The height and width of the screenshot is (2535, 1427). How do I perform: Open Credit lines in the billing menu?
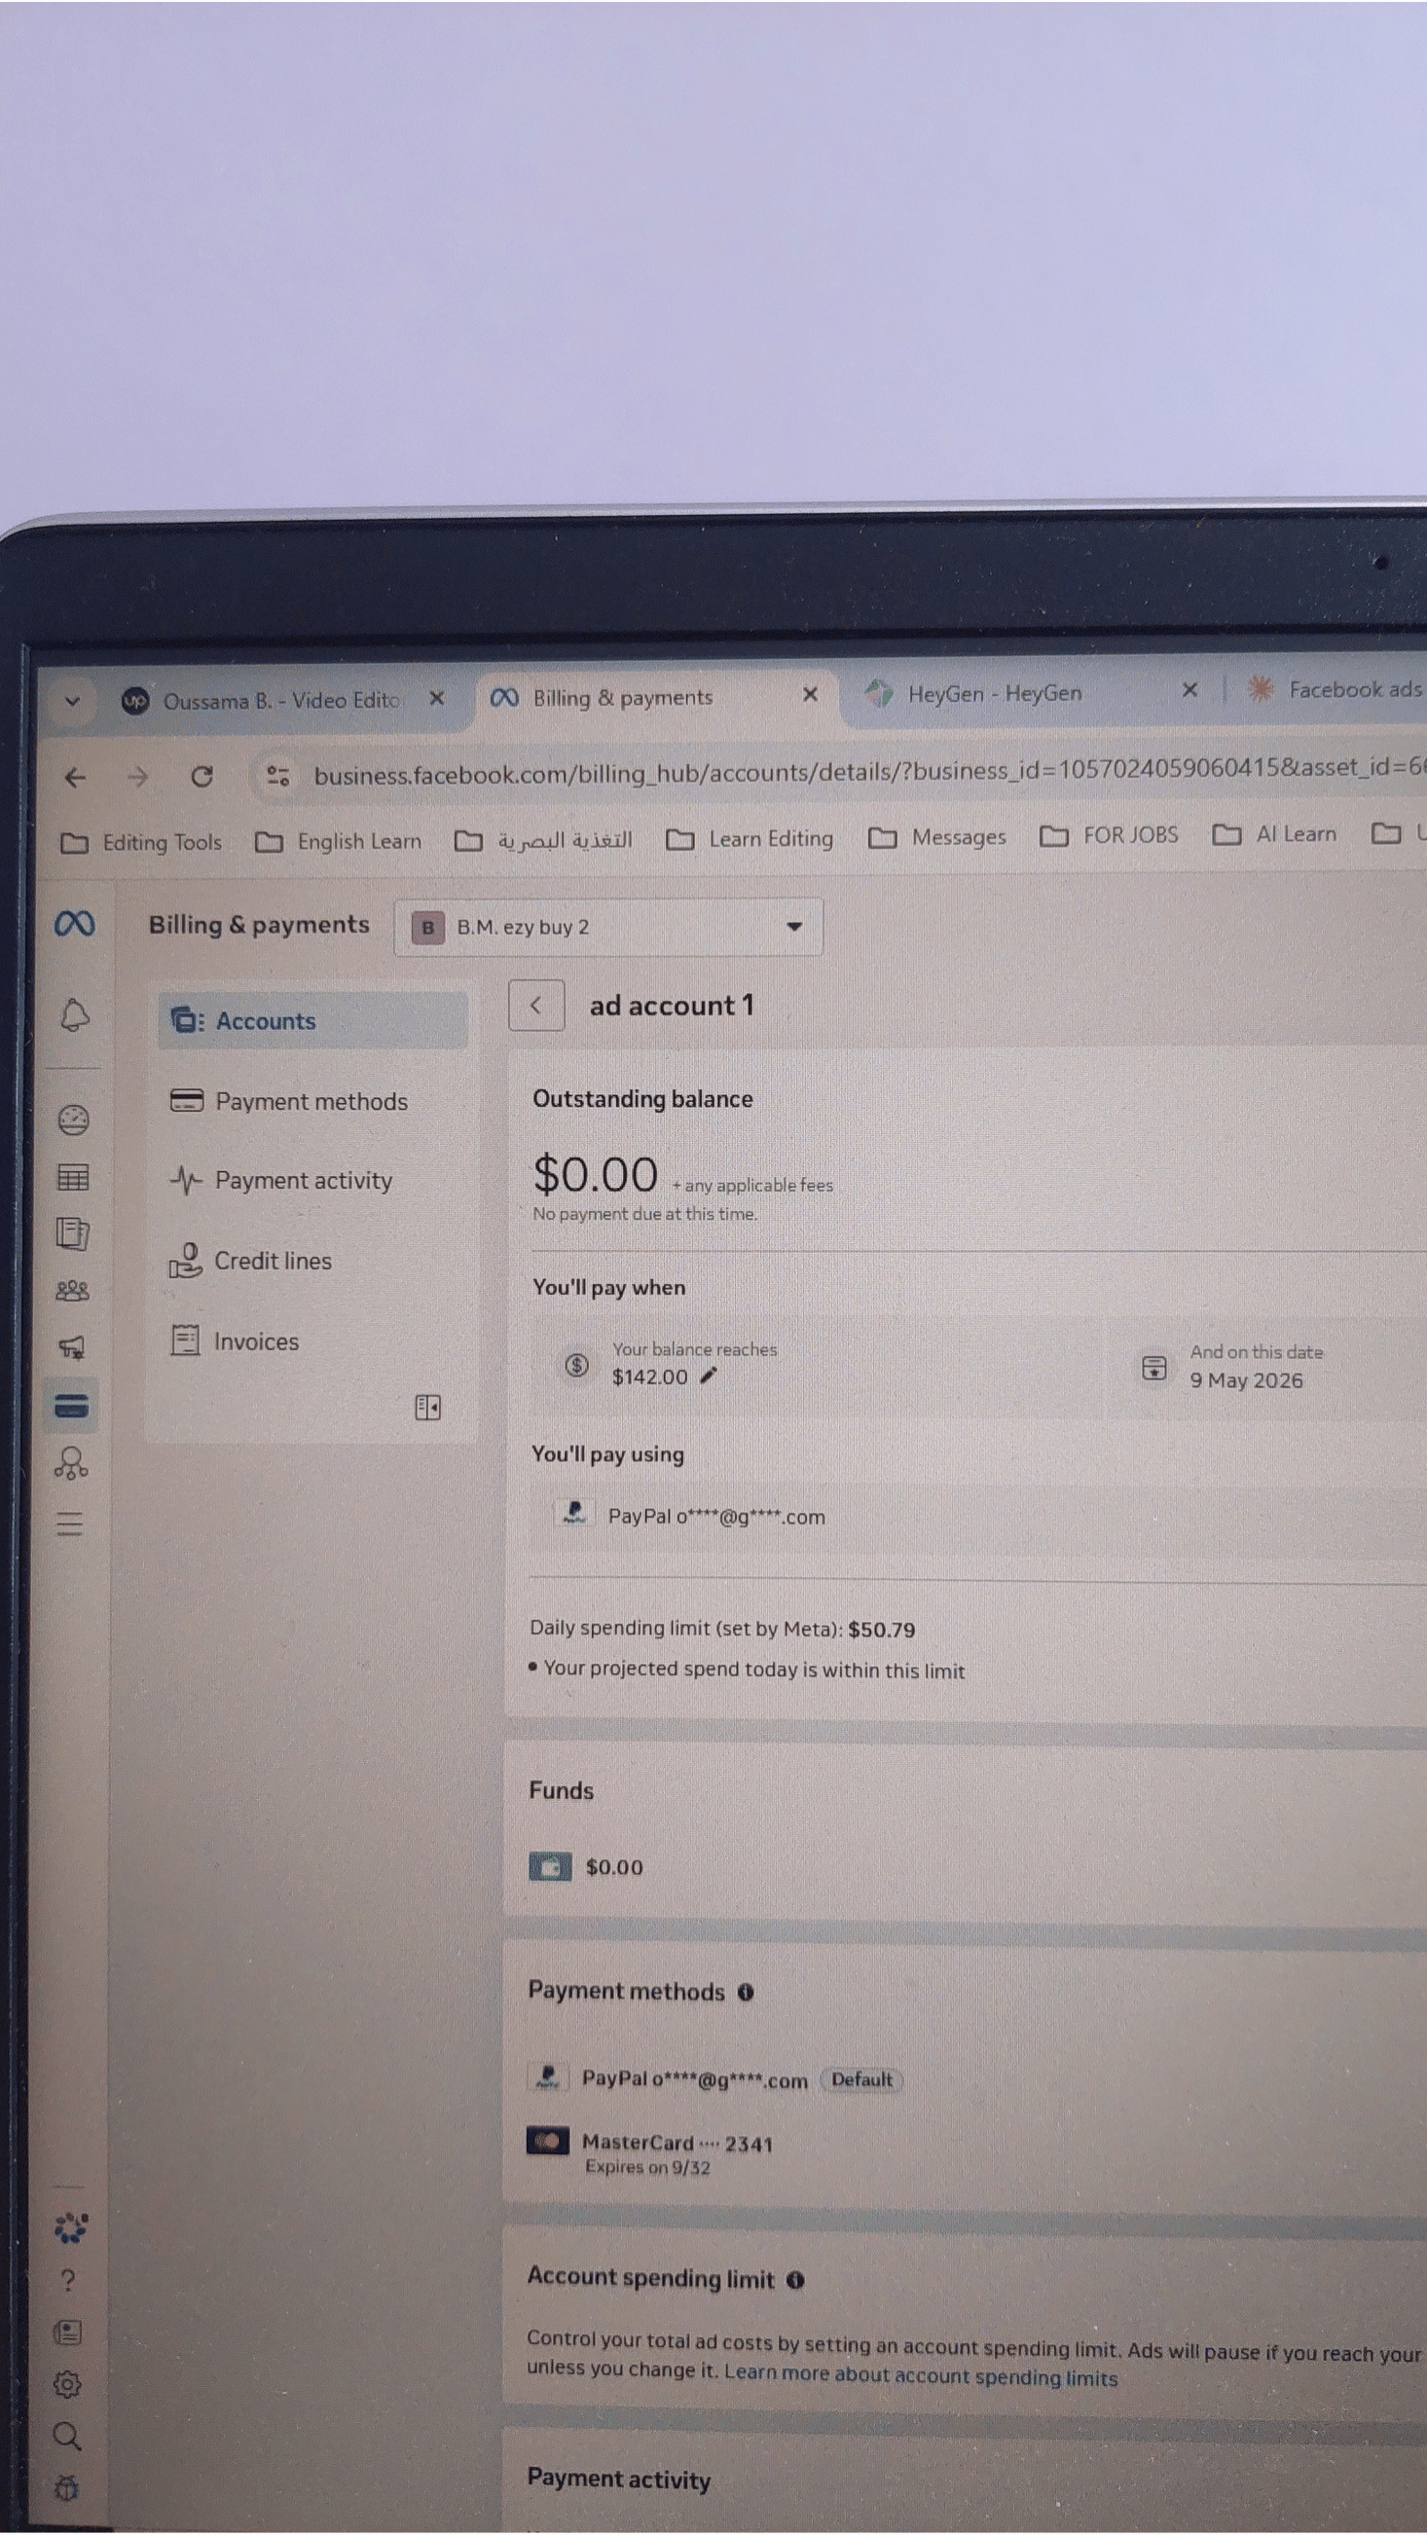[313, 1261]
